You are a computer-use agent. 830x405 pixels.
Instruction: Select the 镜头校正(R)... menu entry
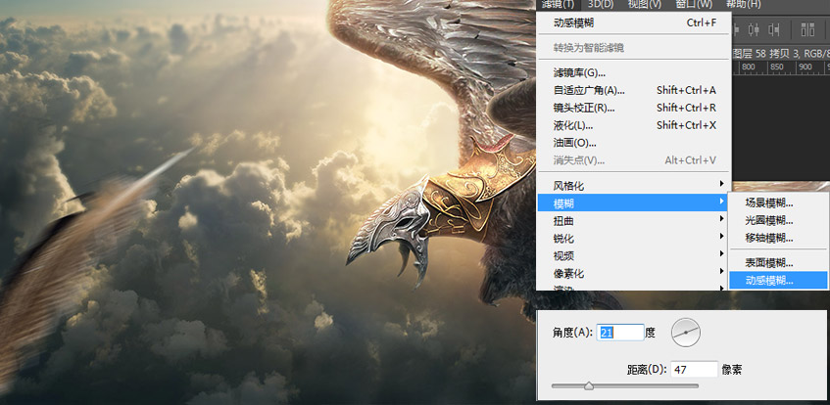click(634, 108)
